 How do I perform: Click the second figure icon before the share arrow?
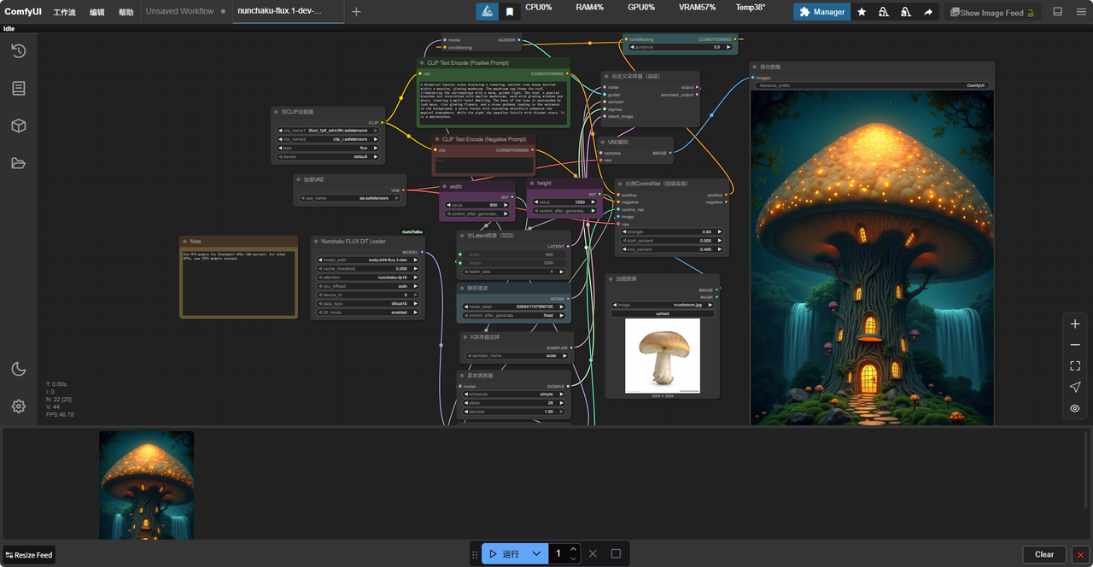(x=906, y=12)
